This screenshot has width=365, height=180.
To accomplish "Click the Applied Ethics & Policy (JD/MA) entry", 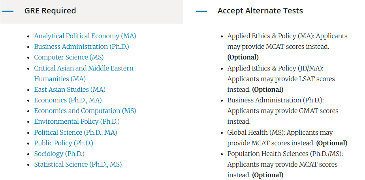I will pos(281,79).
